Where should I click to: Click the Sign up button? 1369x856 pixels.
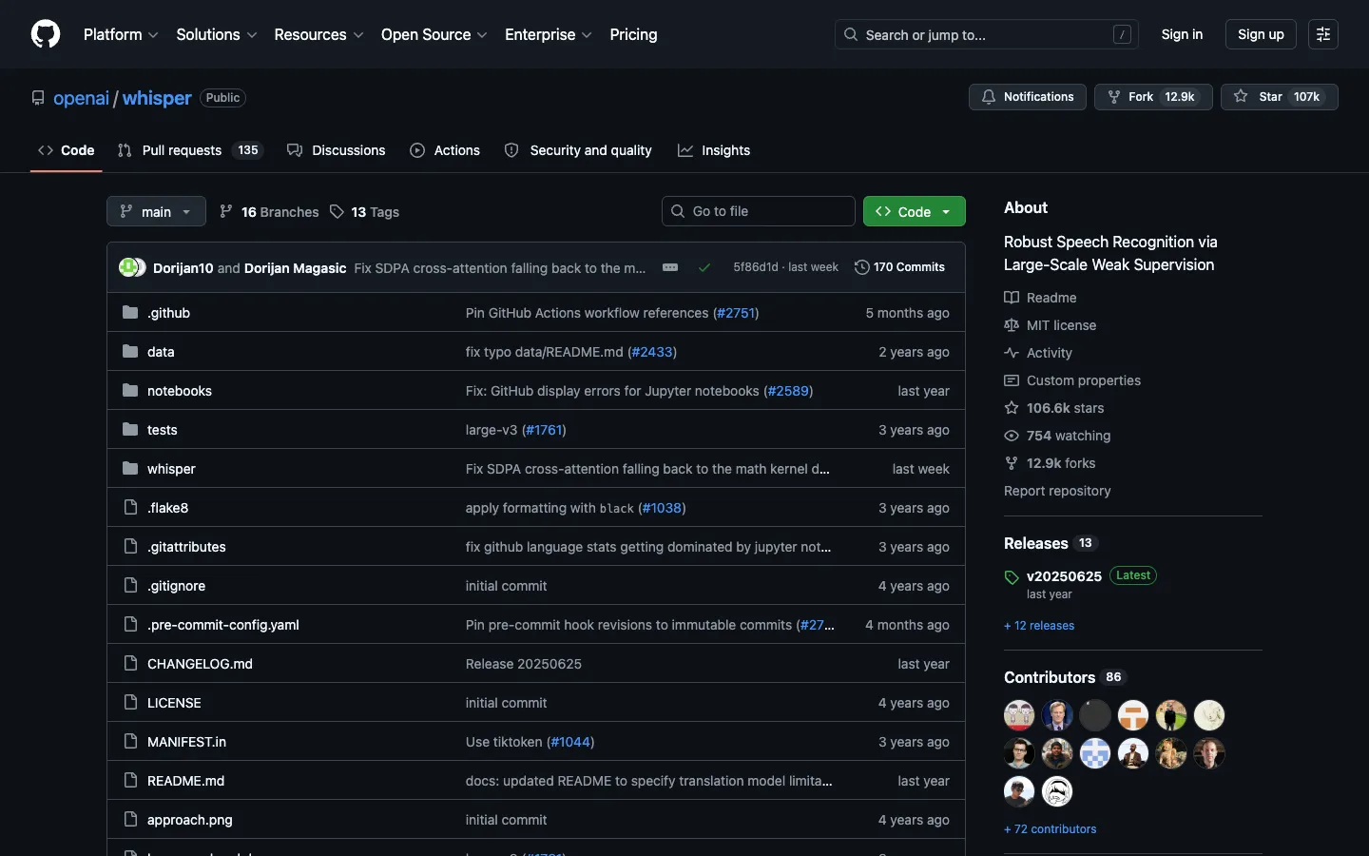click(1261, 34)
